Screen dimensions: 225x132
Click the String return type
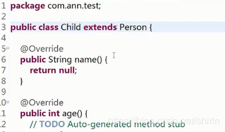click(60, 60)
